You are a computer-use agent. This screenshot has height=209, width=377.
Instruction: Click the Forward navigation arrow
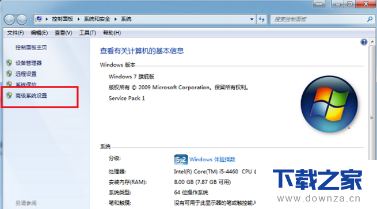pos(22,20)
